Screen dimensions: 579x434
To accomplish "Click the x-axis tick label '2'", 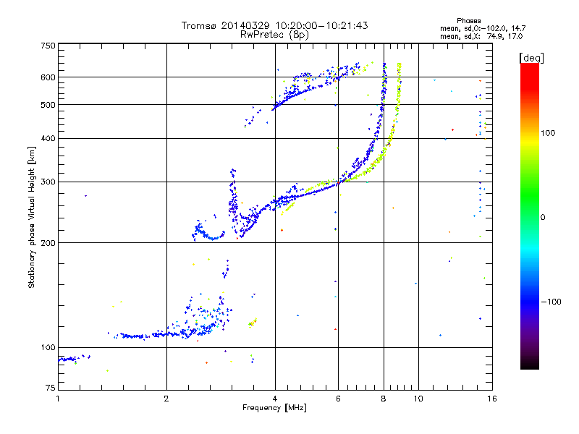I will [x=166, y=399].
